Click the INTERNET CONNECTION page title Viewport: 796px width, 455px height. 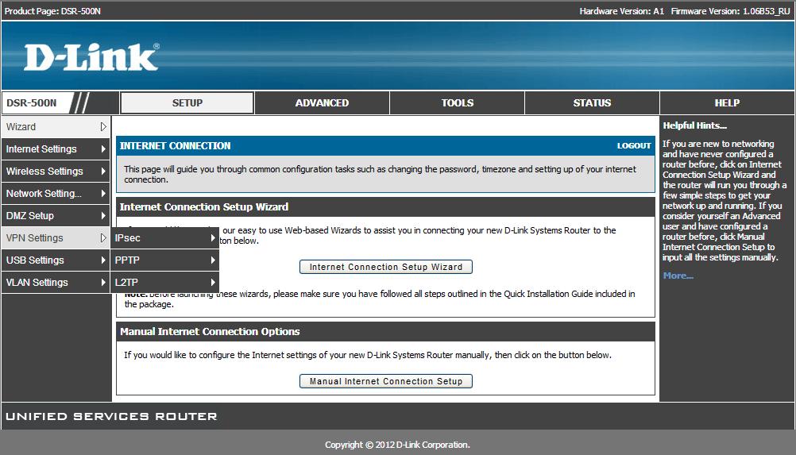[175, 145]
